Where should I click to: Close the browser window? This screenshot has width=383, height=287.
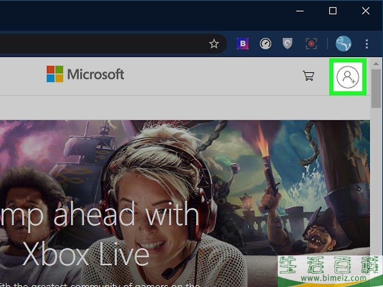click(x=366, y=11)
